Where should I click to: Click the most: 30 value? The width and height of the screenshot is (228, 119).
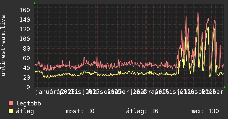pos(80,111)
